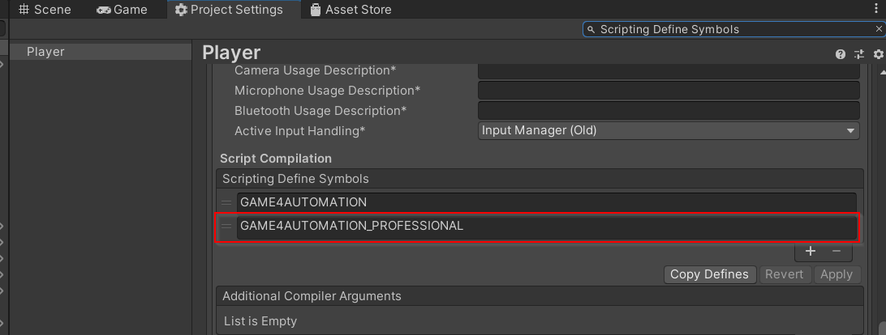The height and width of the screenshot is (335, 886).
Task: Click the settings panel scroll up arrow
Action: [x=883, y=72]
